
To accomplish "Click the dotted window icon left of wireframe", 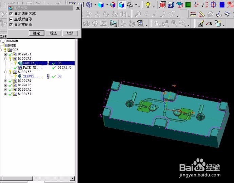I will pos(81,5).
